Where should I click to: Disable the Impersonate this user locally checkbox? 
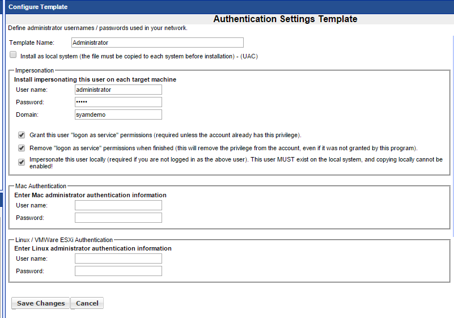point(22,161)
